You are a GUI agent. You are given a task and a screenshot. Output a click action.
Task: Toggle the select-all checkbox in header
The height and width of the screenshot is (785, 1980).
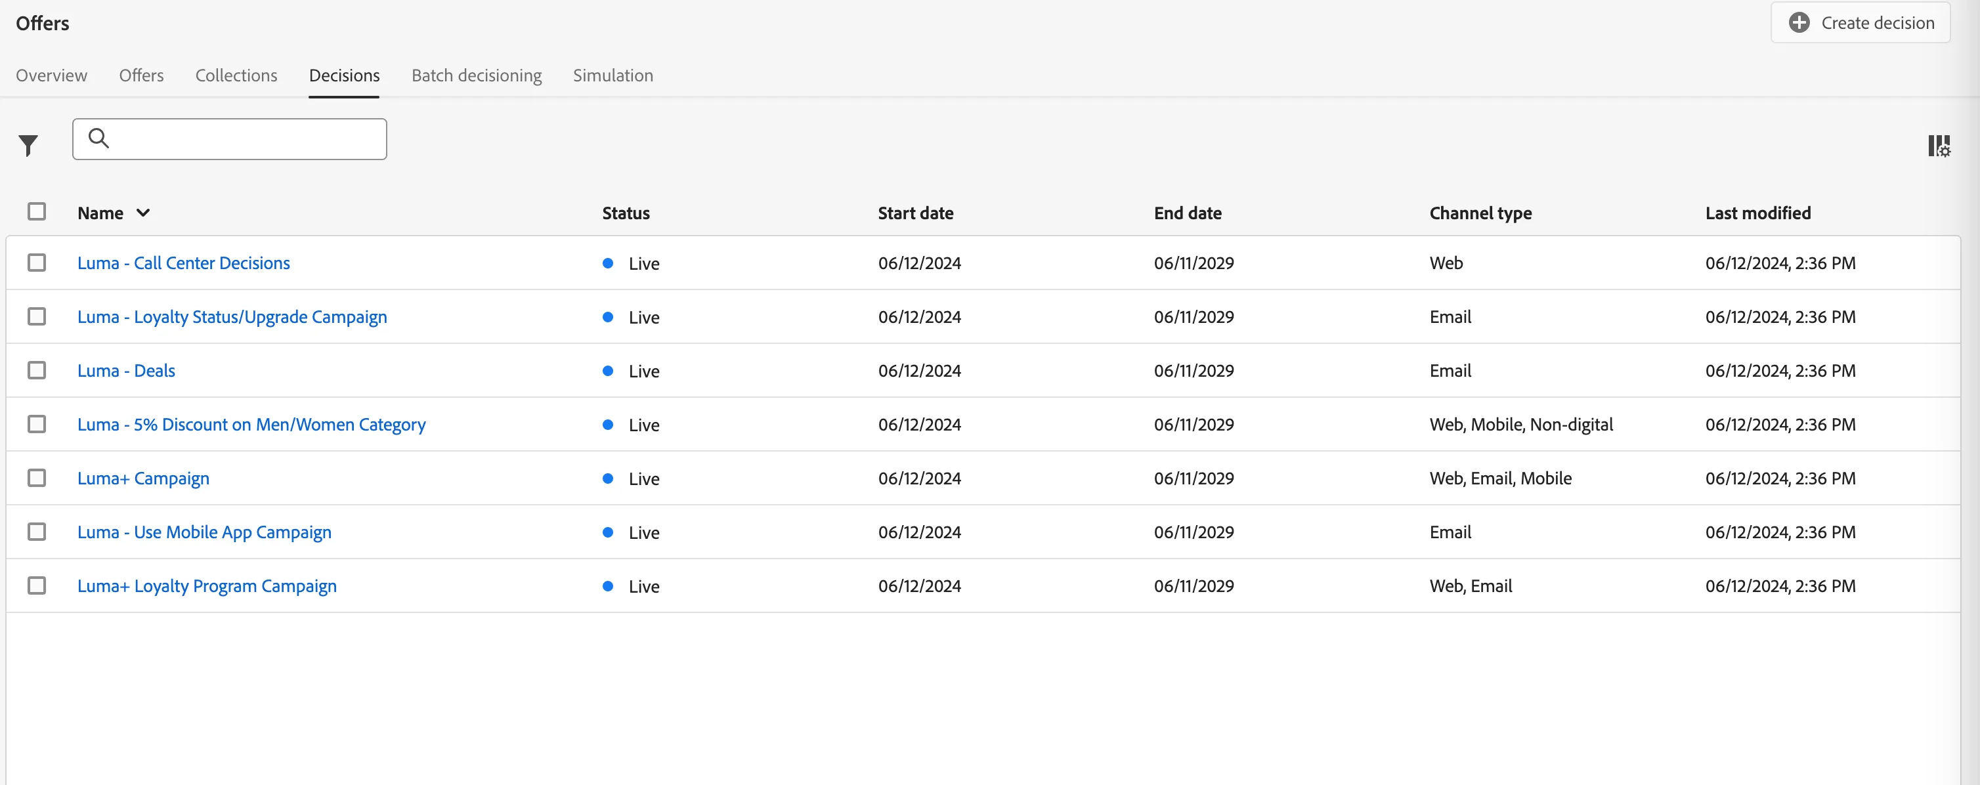[x=36, y=211]
